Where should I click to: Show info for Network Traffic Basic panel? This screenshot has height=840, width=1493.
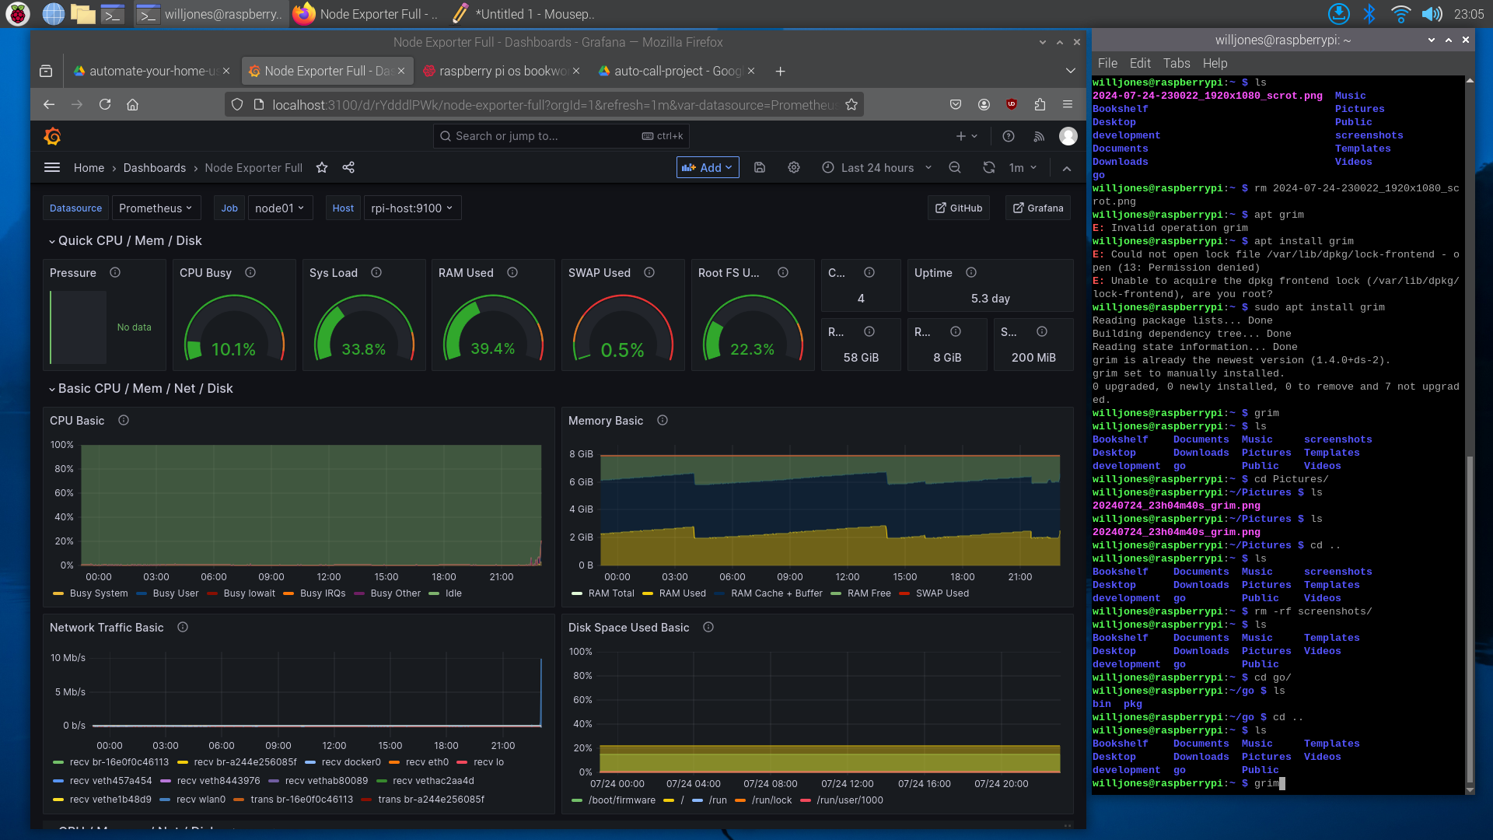click(x=183, y=627)
